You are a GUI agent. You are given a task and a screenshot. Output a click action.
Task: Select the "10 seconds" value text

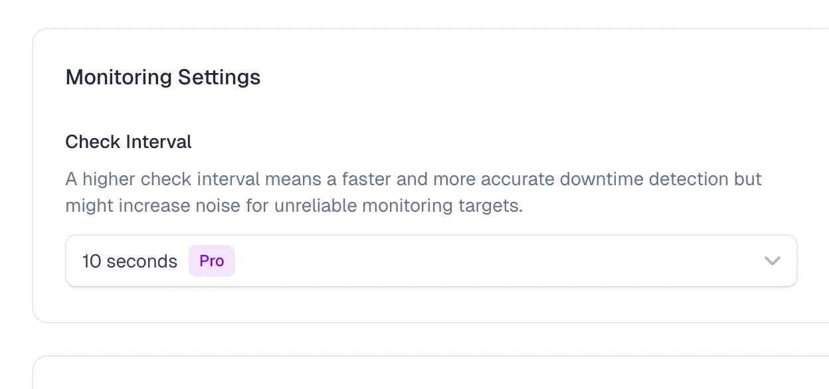(130, 262)
